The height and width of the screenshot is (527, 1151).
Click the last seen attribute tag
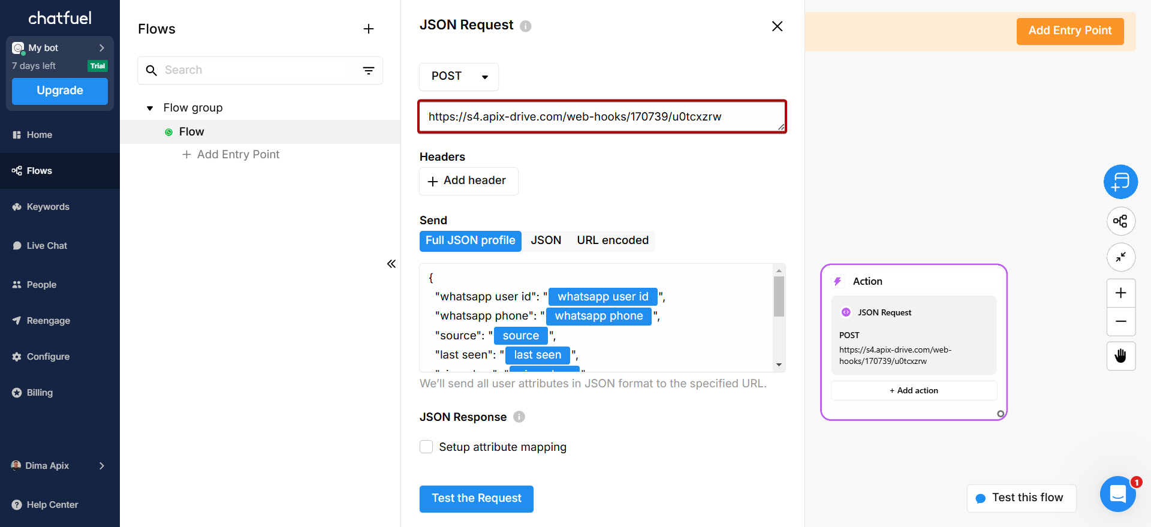coord(538,355)
